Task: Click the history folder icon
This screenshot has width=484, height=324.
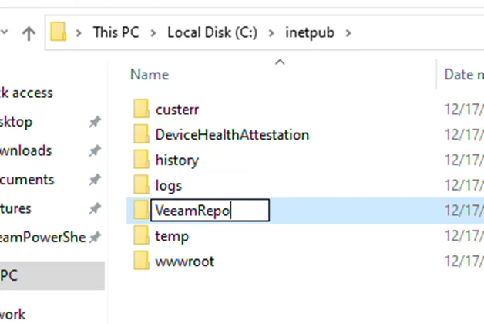Action: 141,160
